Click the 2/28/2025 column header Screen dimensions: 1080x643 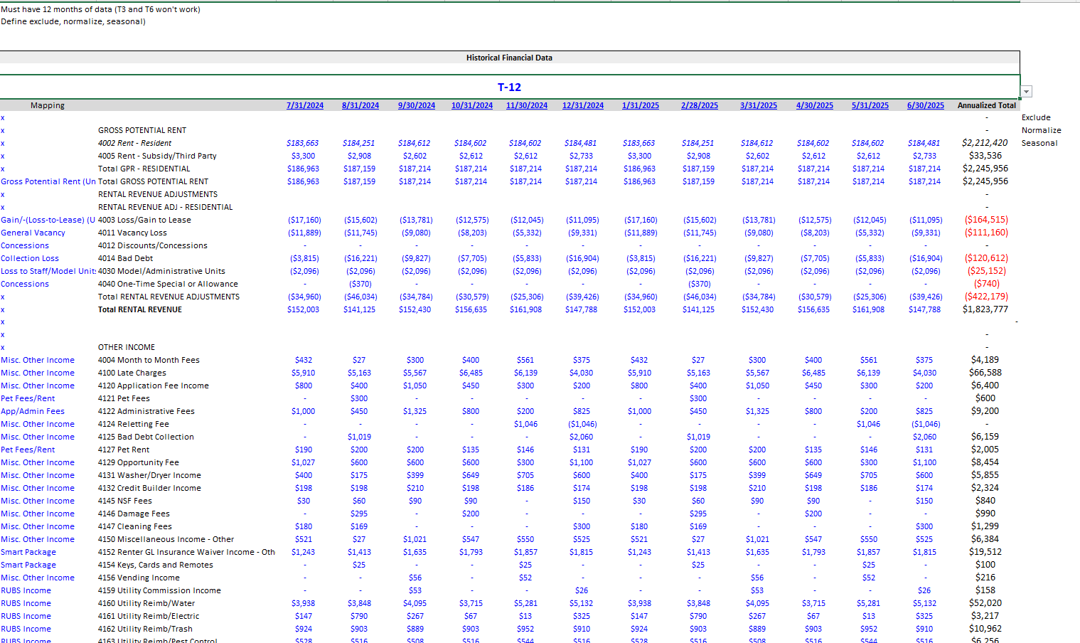click(700, 105)
